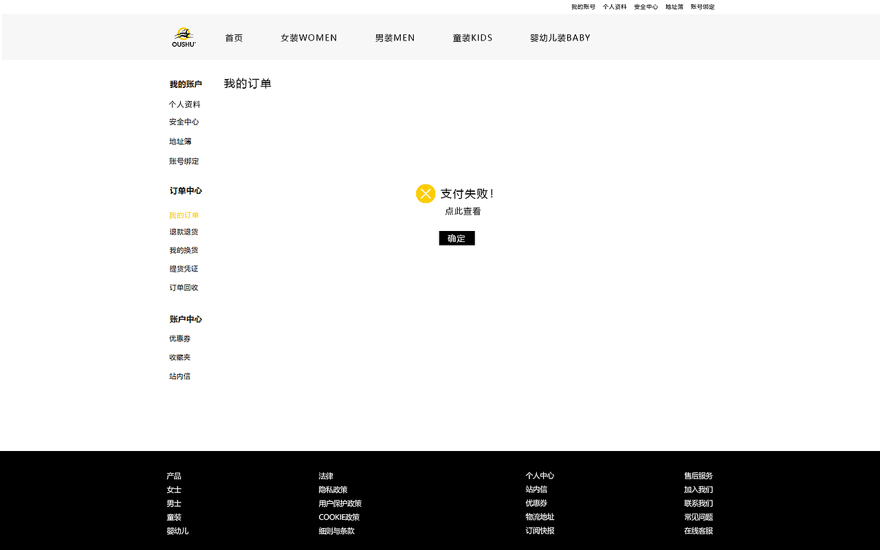This screenshot has width=880, height=550.
Task: Open 订阅快报 in the footer
Action: click(x=540, y=530)
